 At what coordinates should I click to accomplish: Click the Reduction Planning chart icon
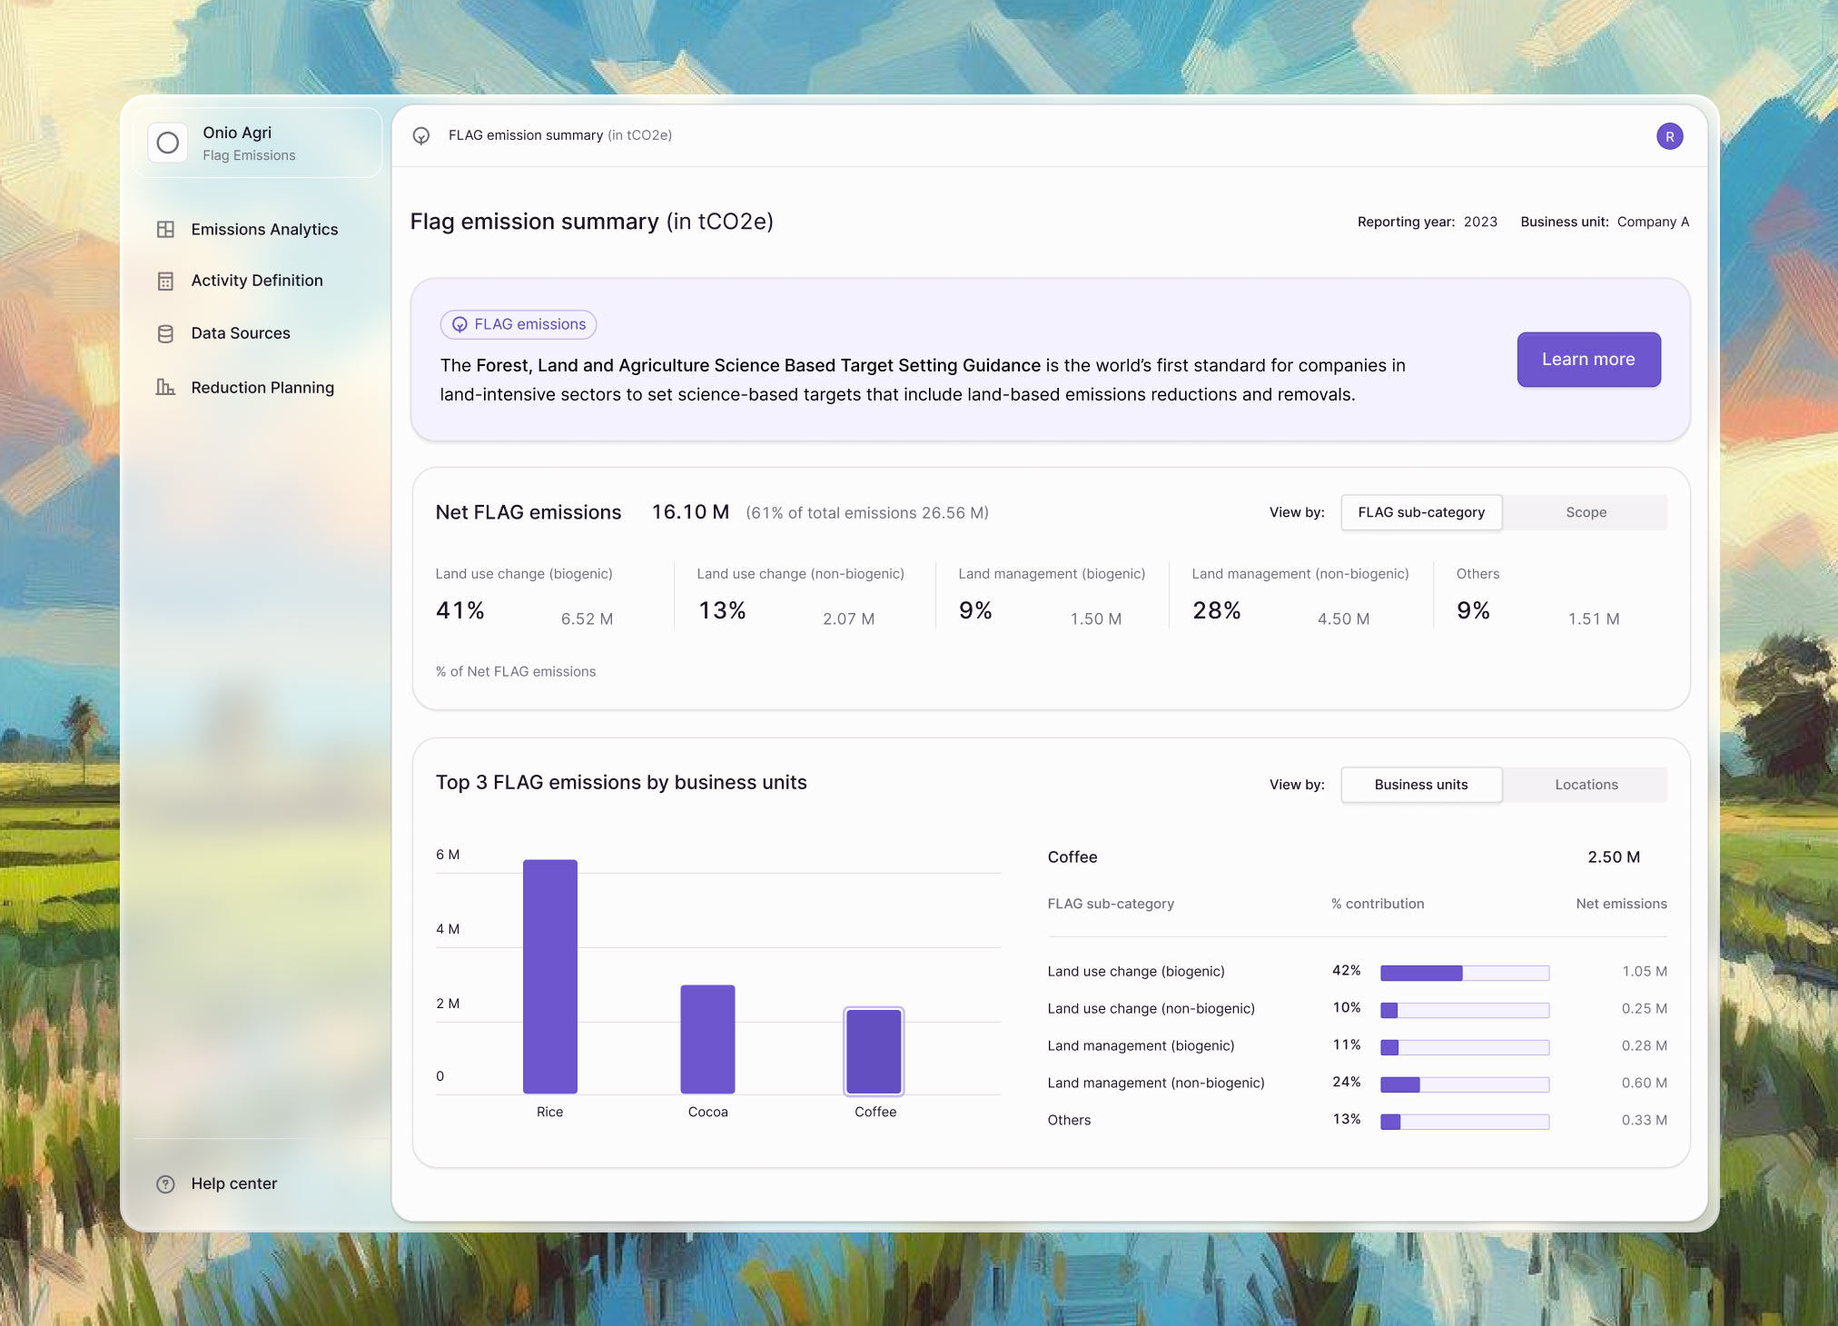tap(165, 387)
